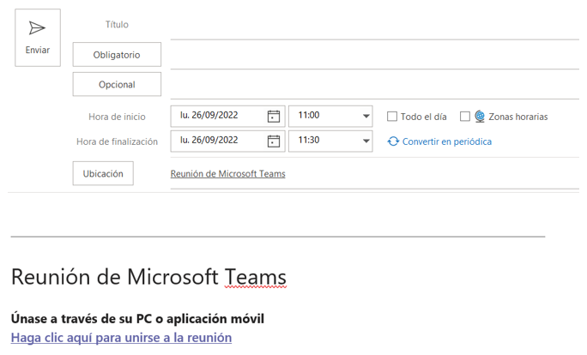Click text Únase a través de su PC o aplicación móvil

137,319
